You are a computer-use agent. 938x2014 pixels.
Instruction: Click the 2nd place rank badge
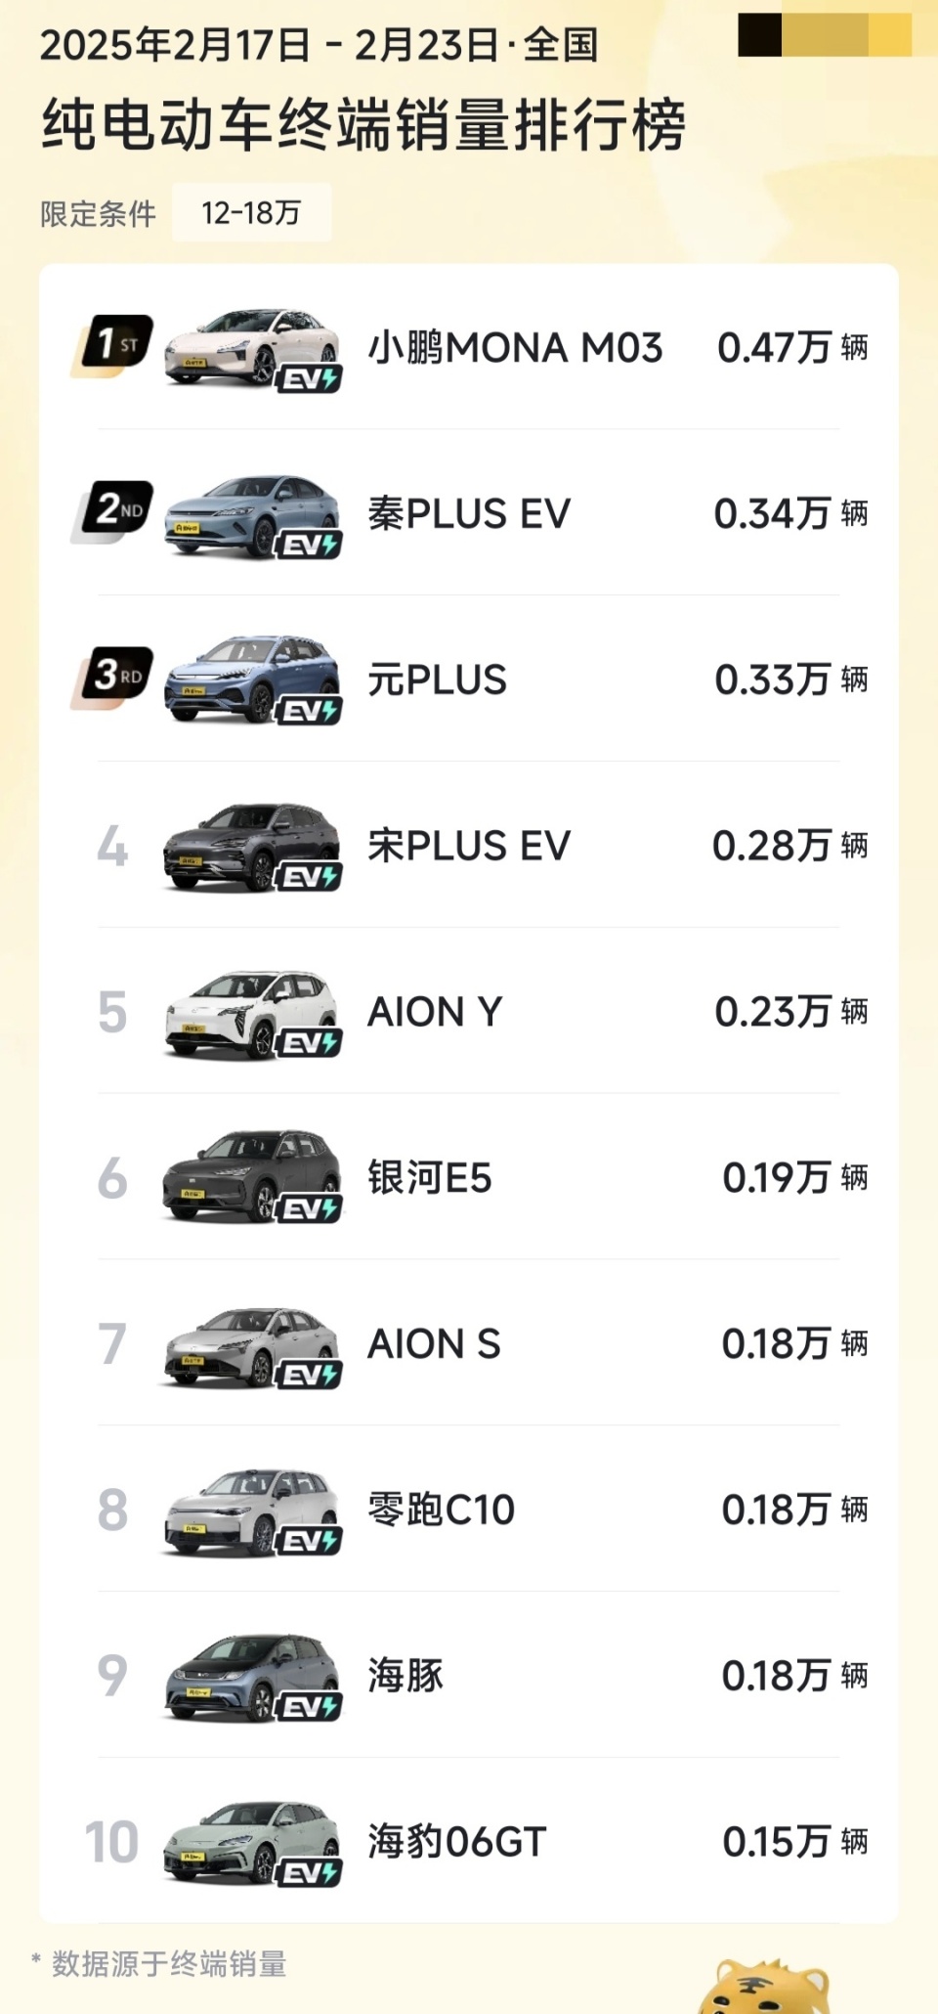pyautogui.click(x=113, y=511)
